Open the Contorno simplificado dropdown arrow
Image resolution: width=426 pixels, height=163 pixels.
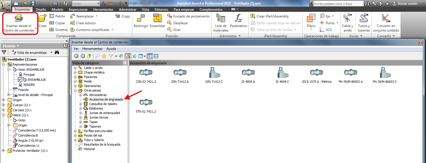tap(112, 30)
